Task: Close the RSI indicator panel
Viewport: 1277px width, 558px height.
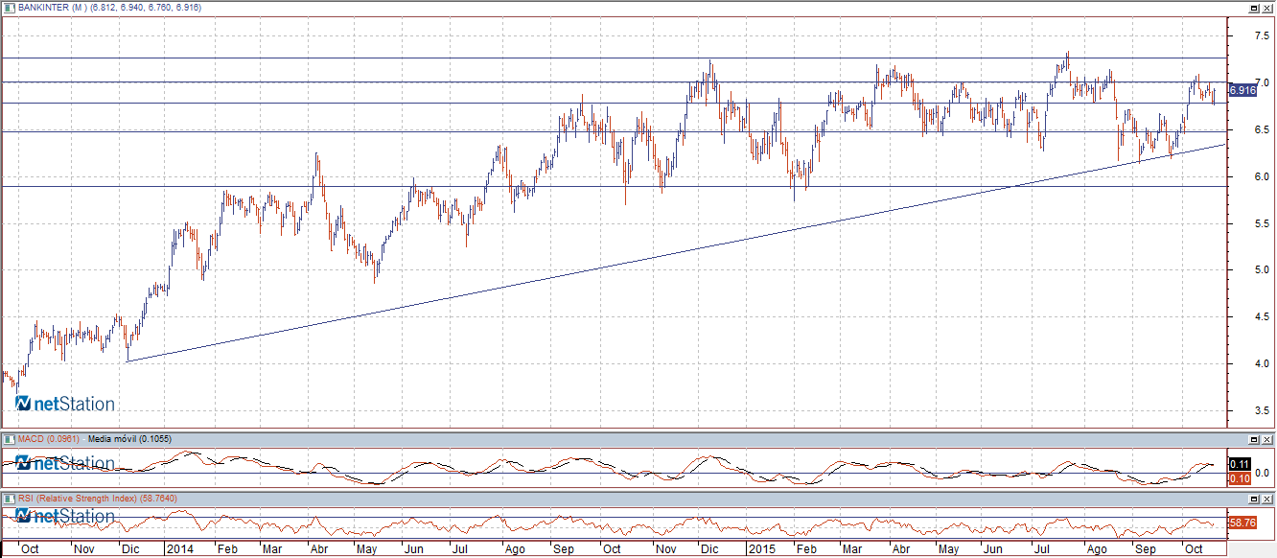Action: coord(1268,499)
